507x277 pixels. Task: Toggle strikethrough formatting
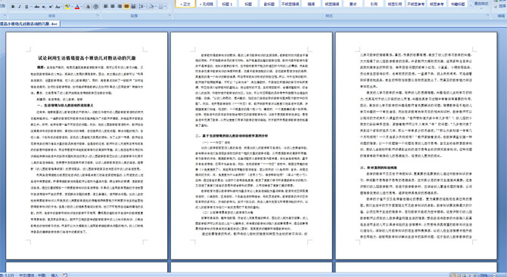pyautogui.click(x=37, y=7)
